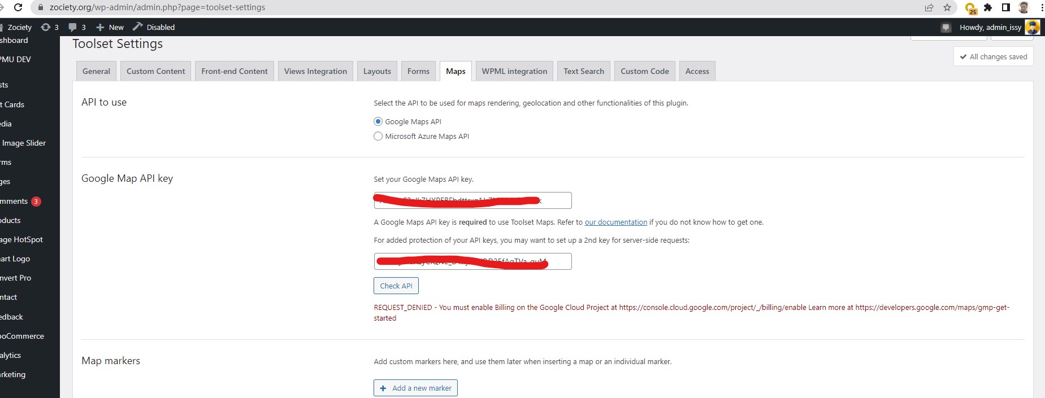Open the notification speech bubble near Howdy

click(x=946, y=27)
